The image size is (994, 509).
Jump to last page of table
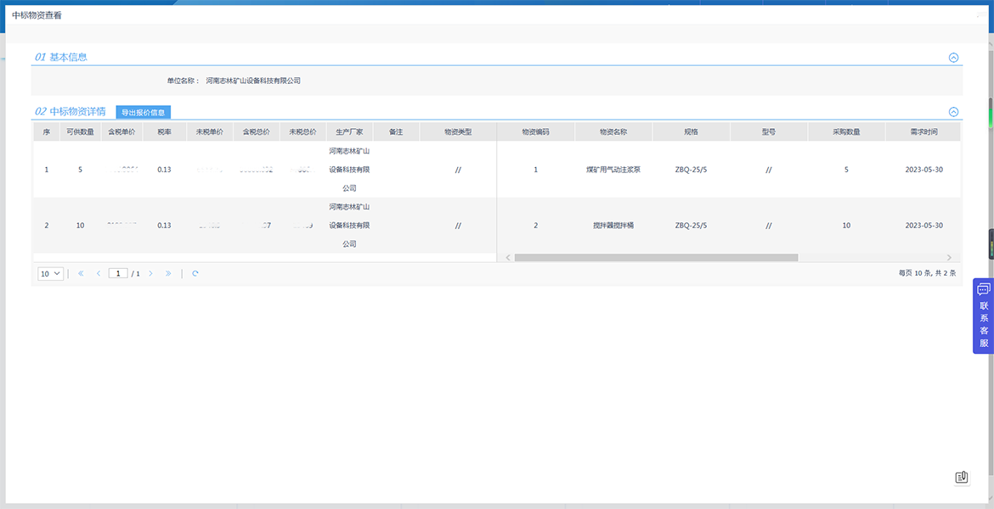(x=168, y=274)
